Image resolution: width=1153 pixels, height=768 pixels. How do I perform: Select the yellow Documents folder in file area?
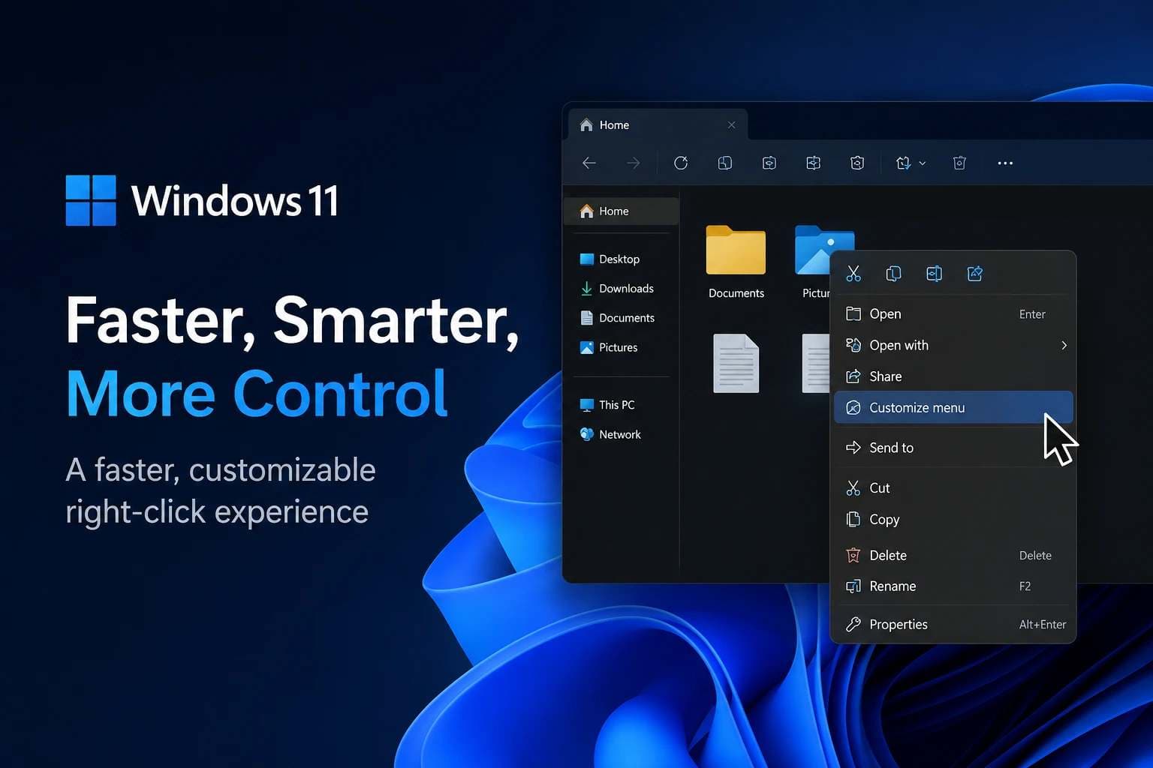pos(736,261)
